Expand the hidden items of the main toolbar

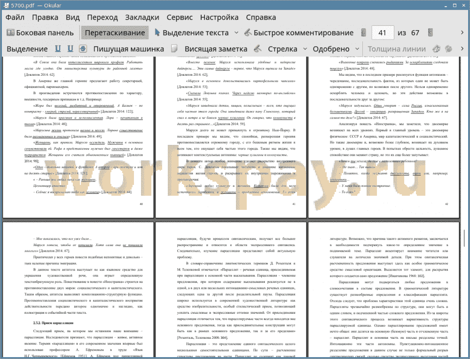click(462, 32)
